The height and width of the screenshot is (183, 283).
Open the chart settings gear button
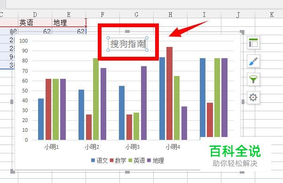tap(253, 98)
